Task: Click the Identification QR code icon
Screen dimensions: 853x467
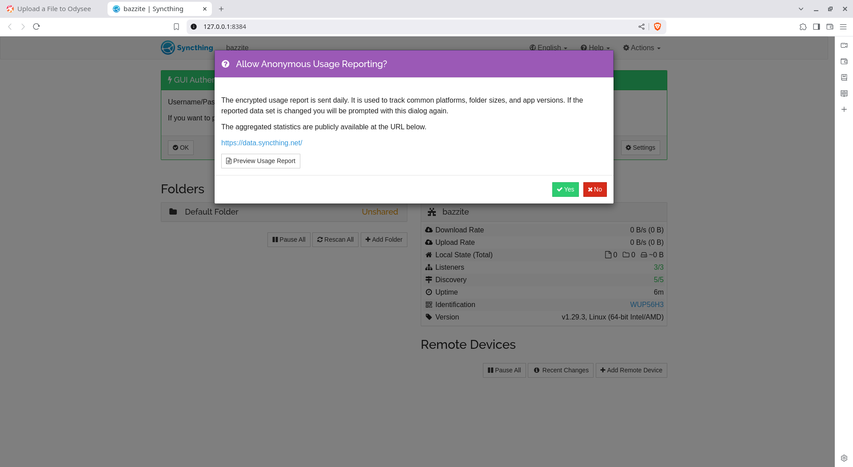Action: pyautogui.click(x=429, y=304)
